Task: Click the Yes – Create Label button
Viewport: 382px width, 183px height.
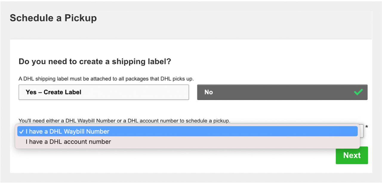Action: (x=104, y=92)
